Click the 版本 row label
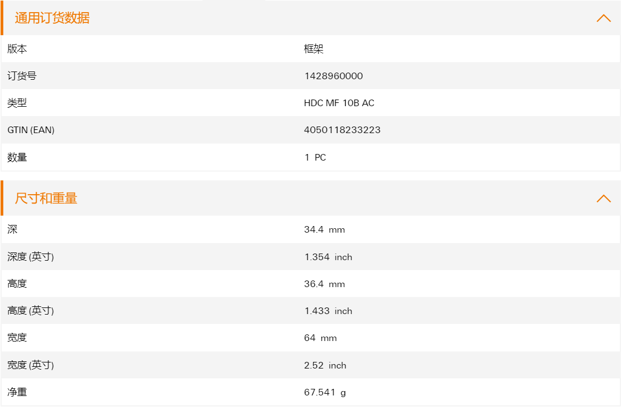Screen dimensions: 622x407 pyautogui.click(x=17, y=49)
